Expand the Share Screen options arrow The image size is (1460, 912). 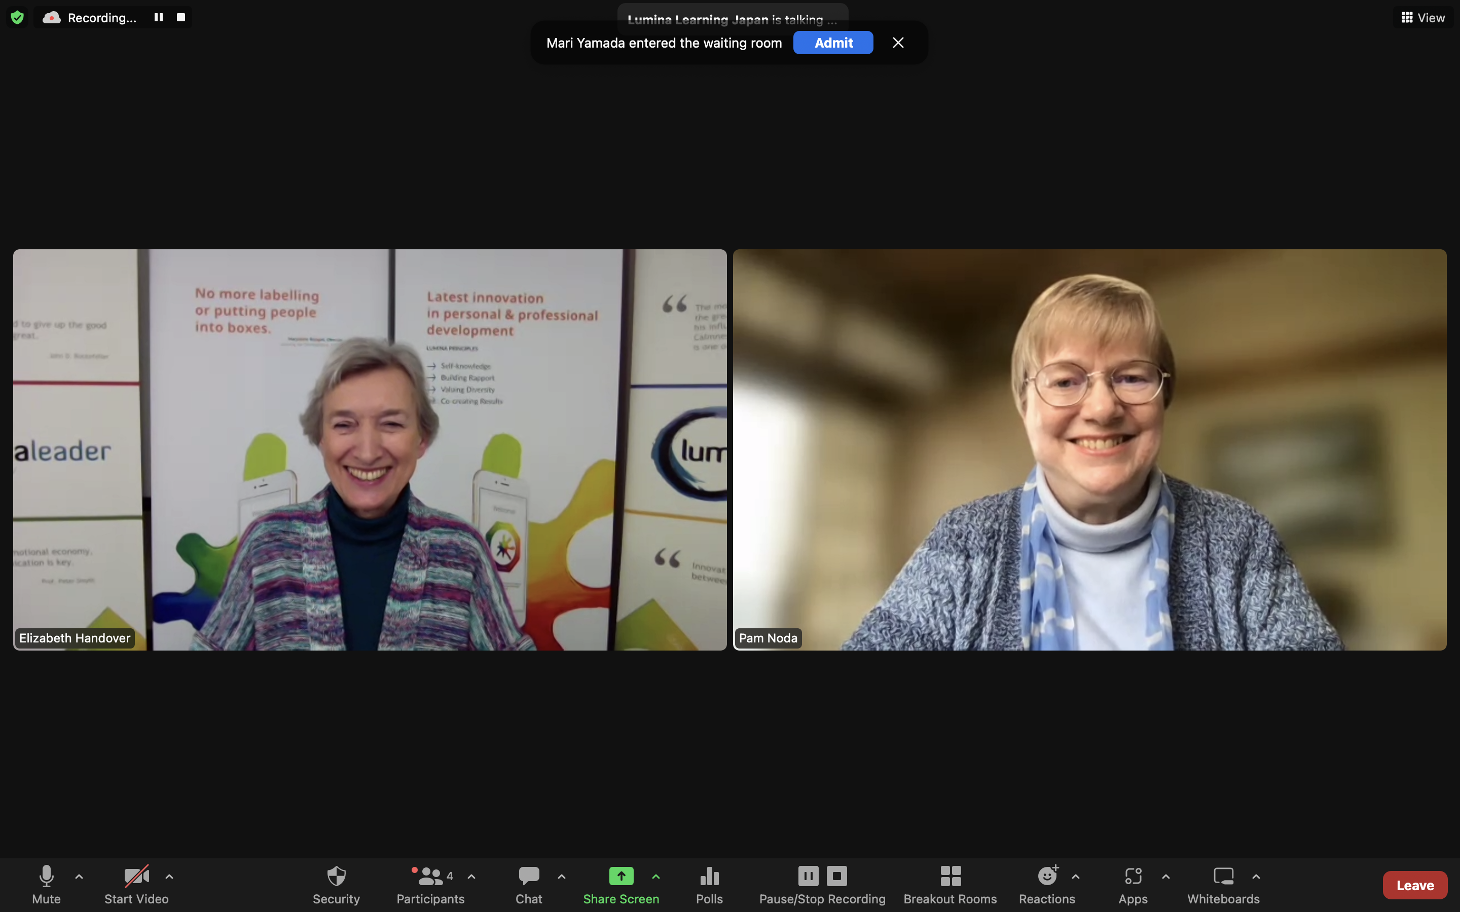(656, 877)
